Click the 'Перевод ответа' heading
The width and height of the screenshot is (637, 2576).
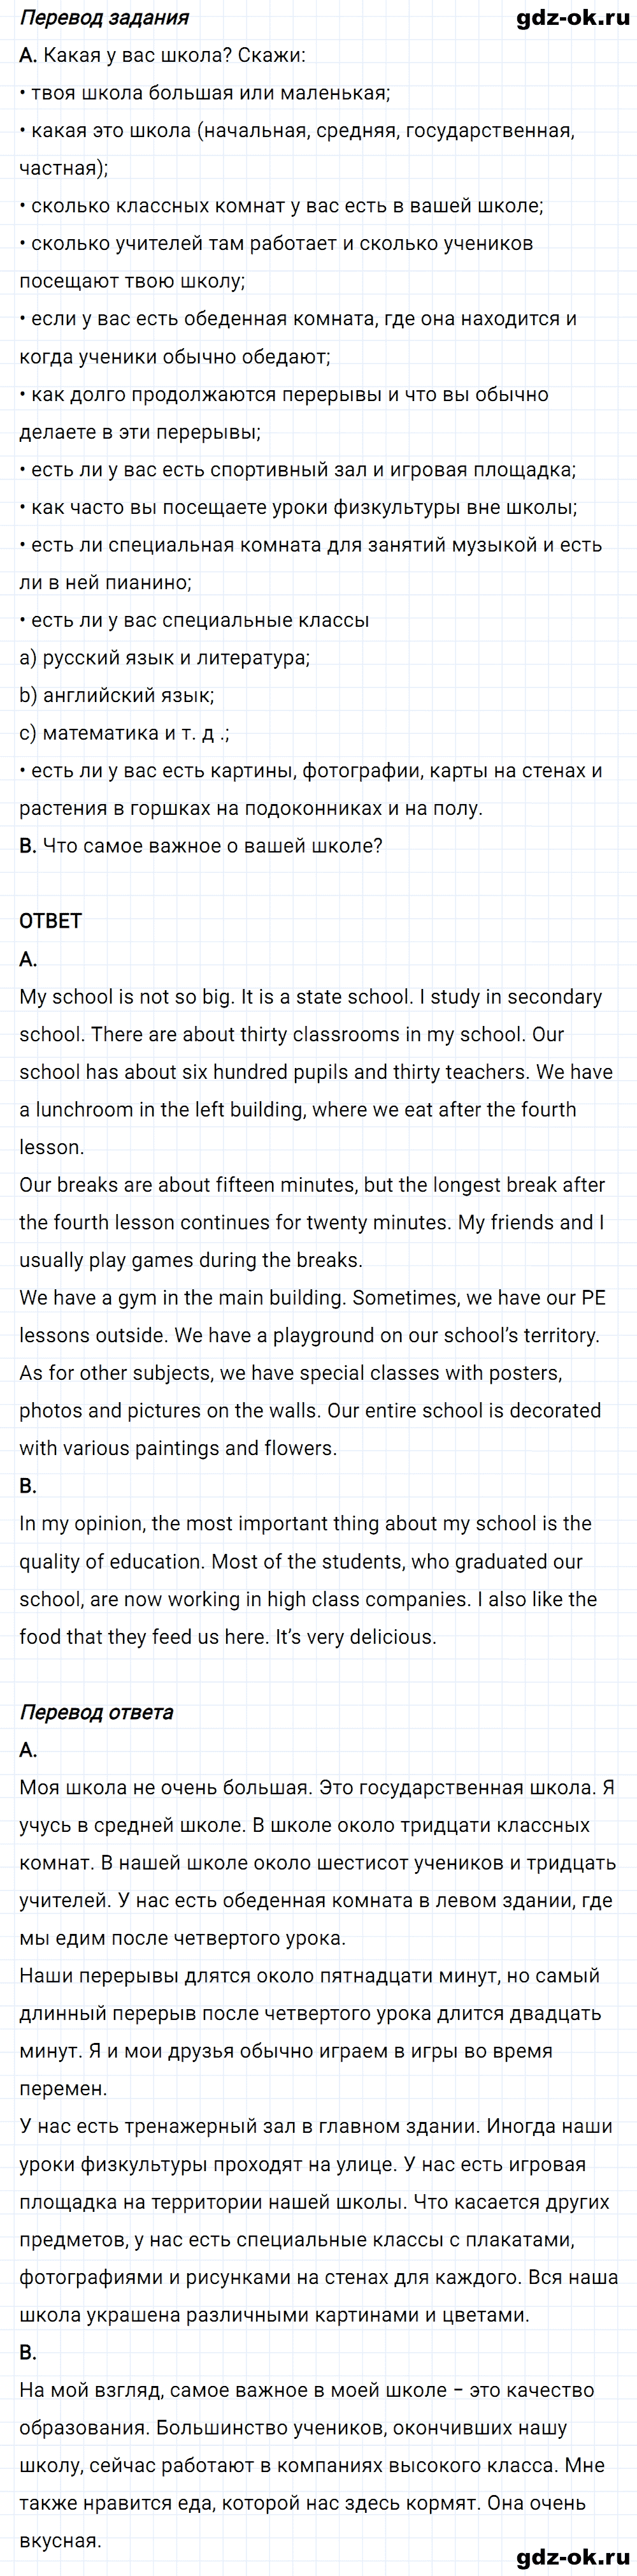(x=96, y=1711)
